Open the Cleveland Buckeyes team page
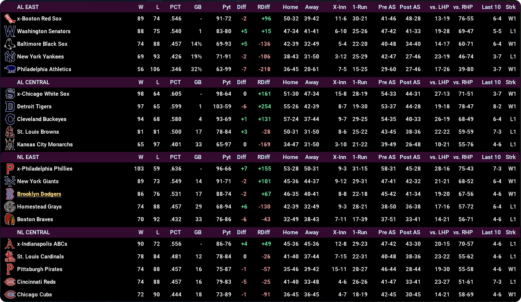521x302 pixels. pyautogui.click(x=42, y=119)
